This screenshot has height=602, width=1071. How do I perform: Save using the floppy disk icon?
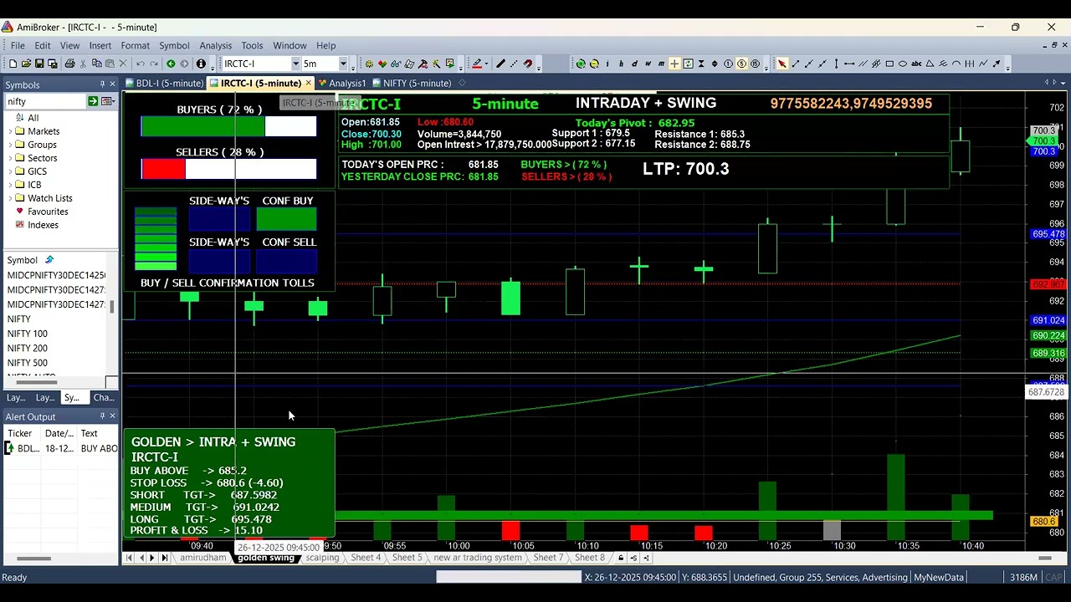point(39,64)
